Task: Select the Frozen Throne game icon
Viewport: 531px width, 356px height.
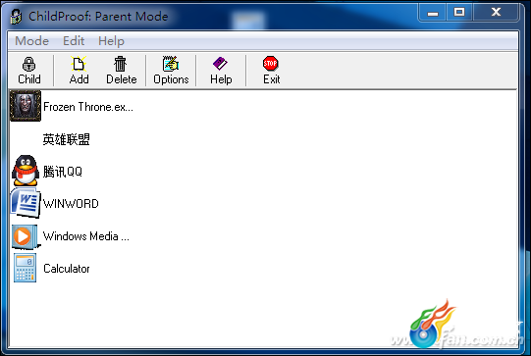Action: 26,106
